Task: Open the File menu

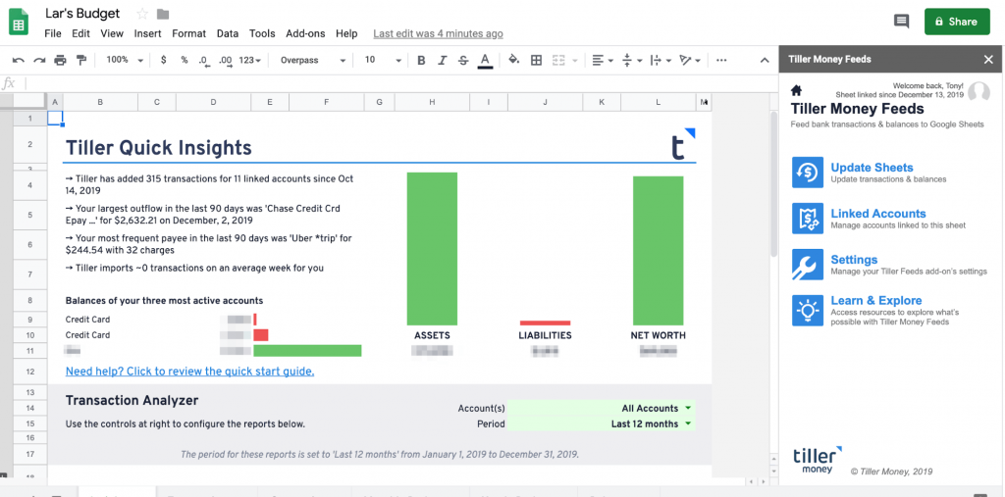Action: pyautogui.click(x=53, y=33)
